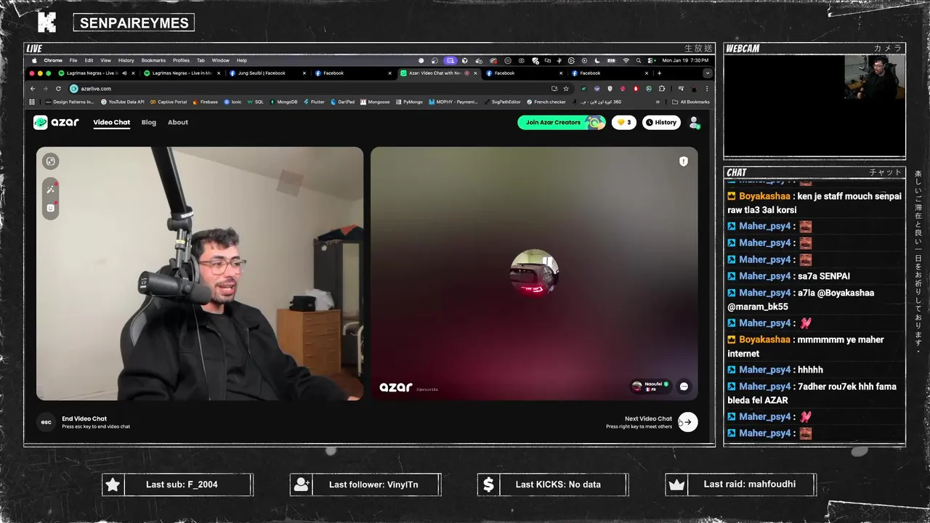Image resolution: width=930 pixels, height=523 pixels.
Task: Open the Blog page link
Action: pos(149,122)
